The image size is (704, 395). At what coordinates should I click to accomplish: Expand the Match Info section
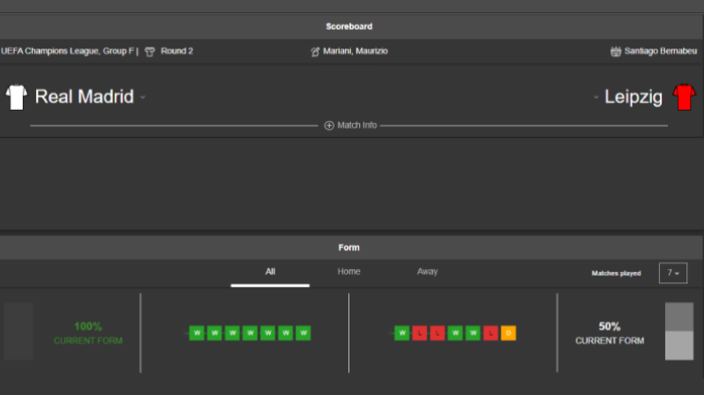(x=350, y=126)
